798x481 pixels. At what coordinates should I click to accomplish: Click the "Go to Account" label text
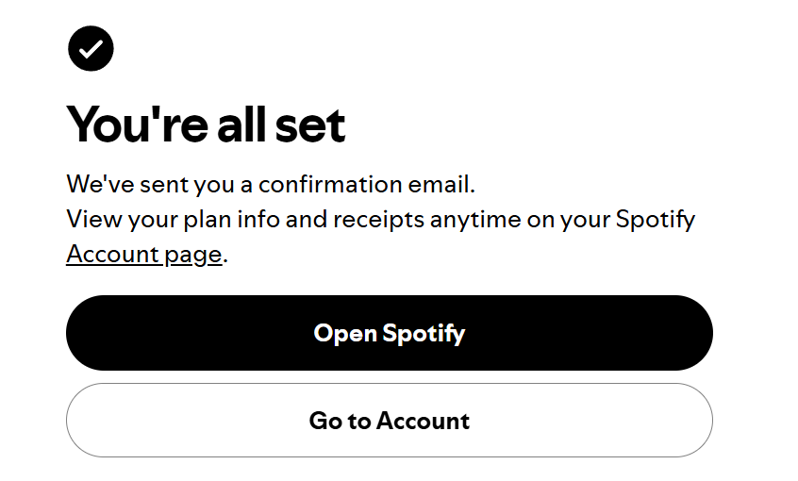click(389, 420)
